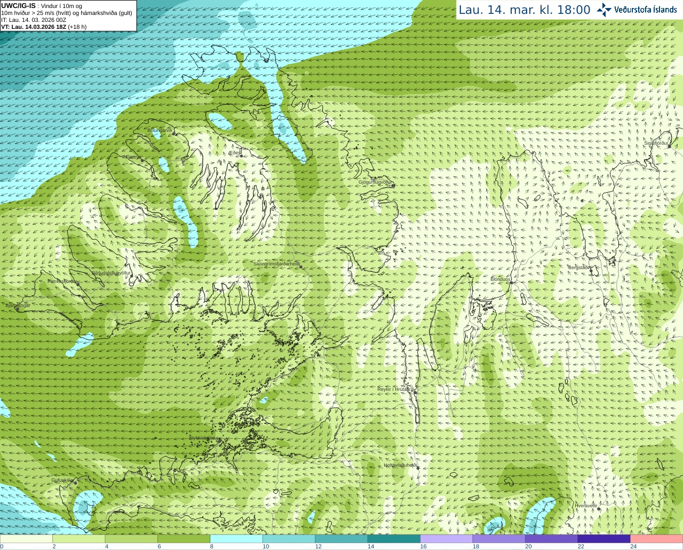
Task: Click the pale yellow 0–2 m/s legend swatch
Action: click(26, 539)
